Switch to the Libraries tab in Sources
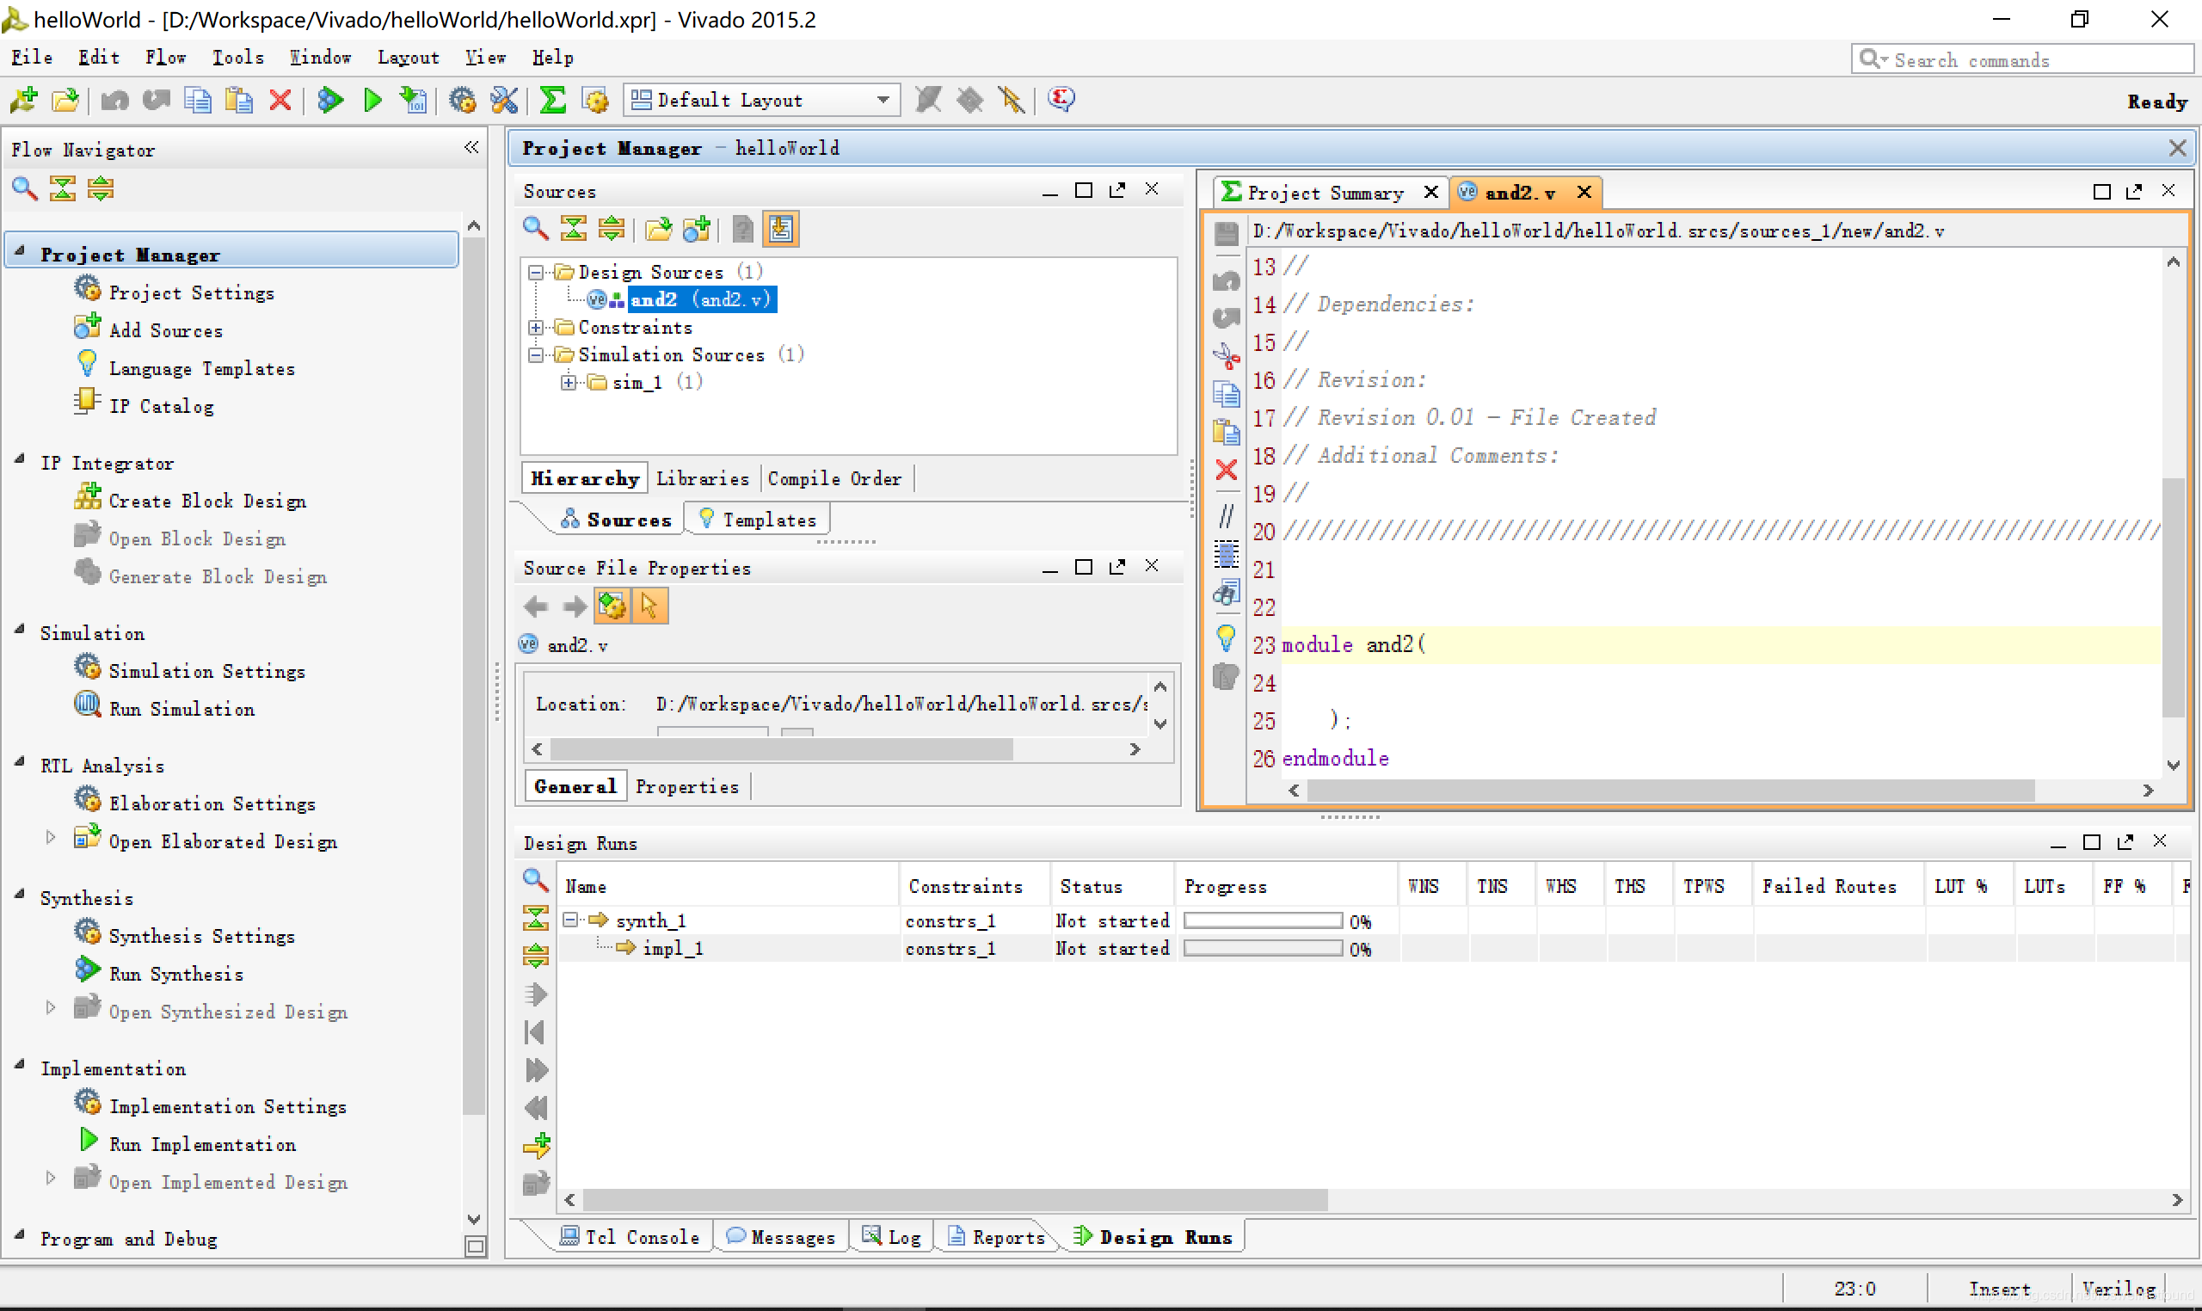 [x=699, y=477]
